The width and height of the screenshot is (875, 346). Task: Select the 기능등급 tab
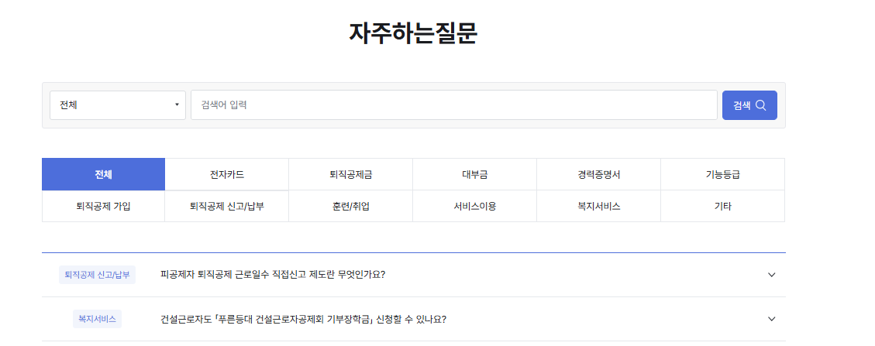coord(722,174)
